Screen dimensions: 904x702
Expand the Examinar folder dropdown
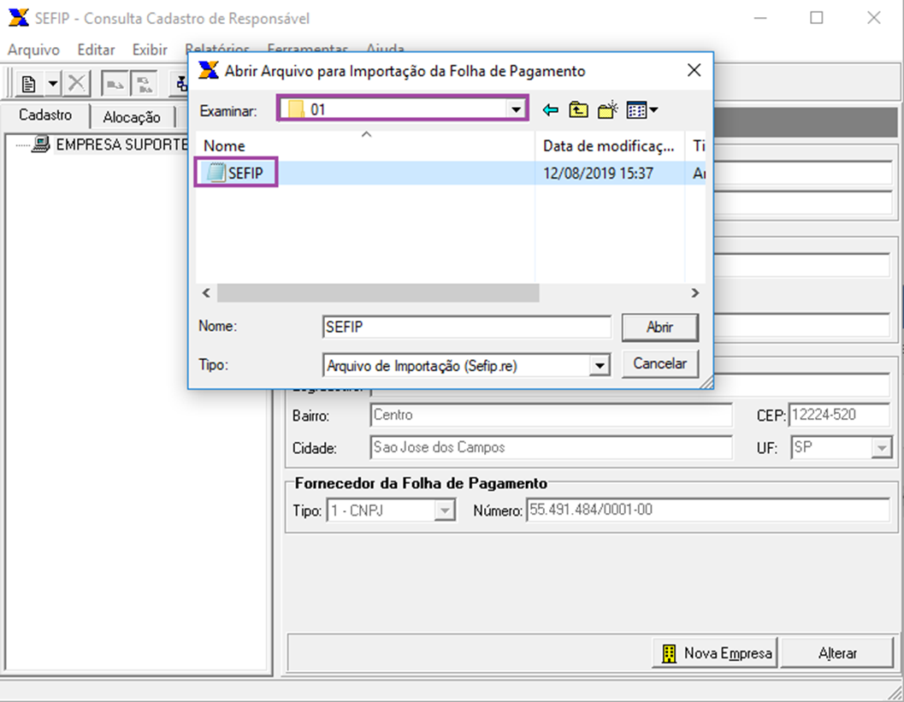point(516,109)
